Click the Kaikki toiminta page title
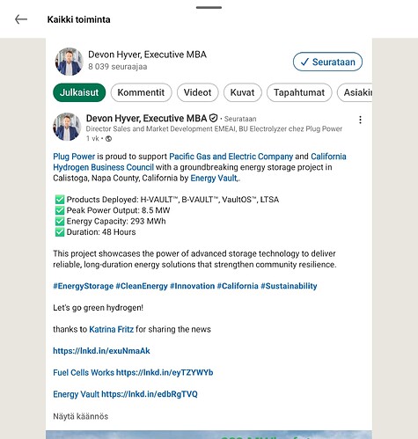 79,19
